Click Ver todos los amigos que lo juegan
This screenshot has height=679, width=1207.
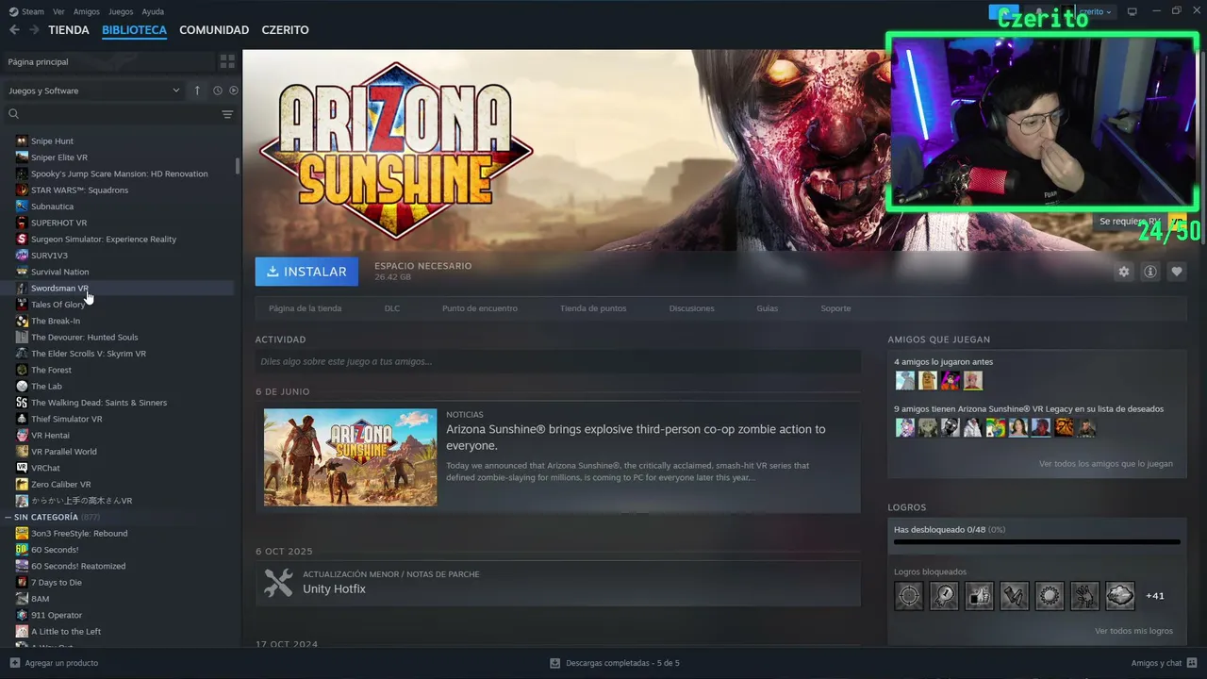(1106, 464)
